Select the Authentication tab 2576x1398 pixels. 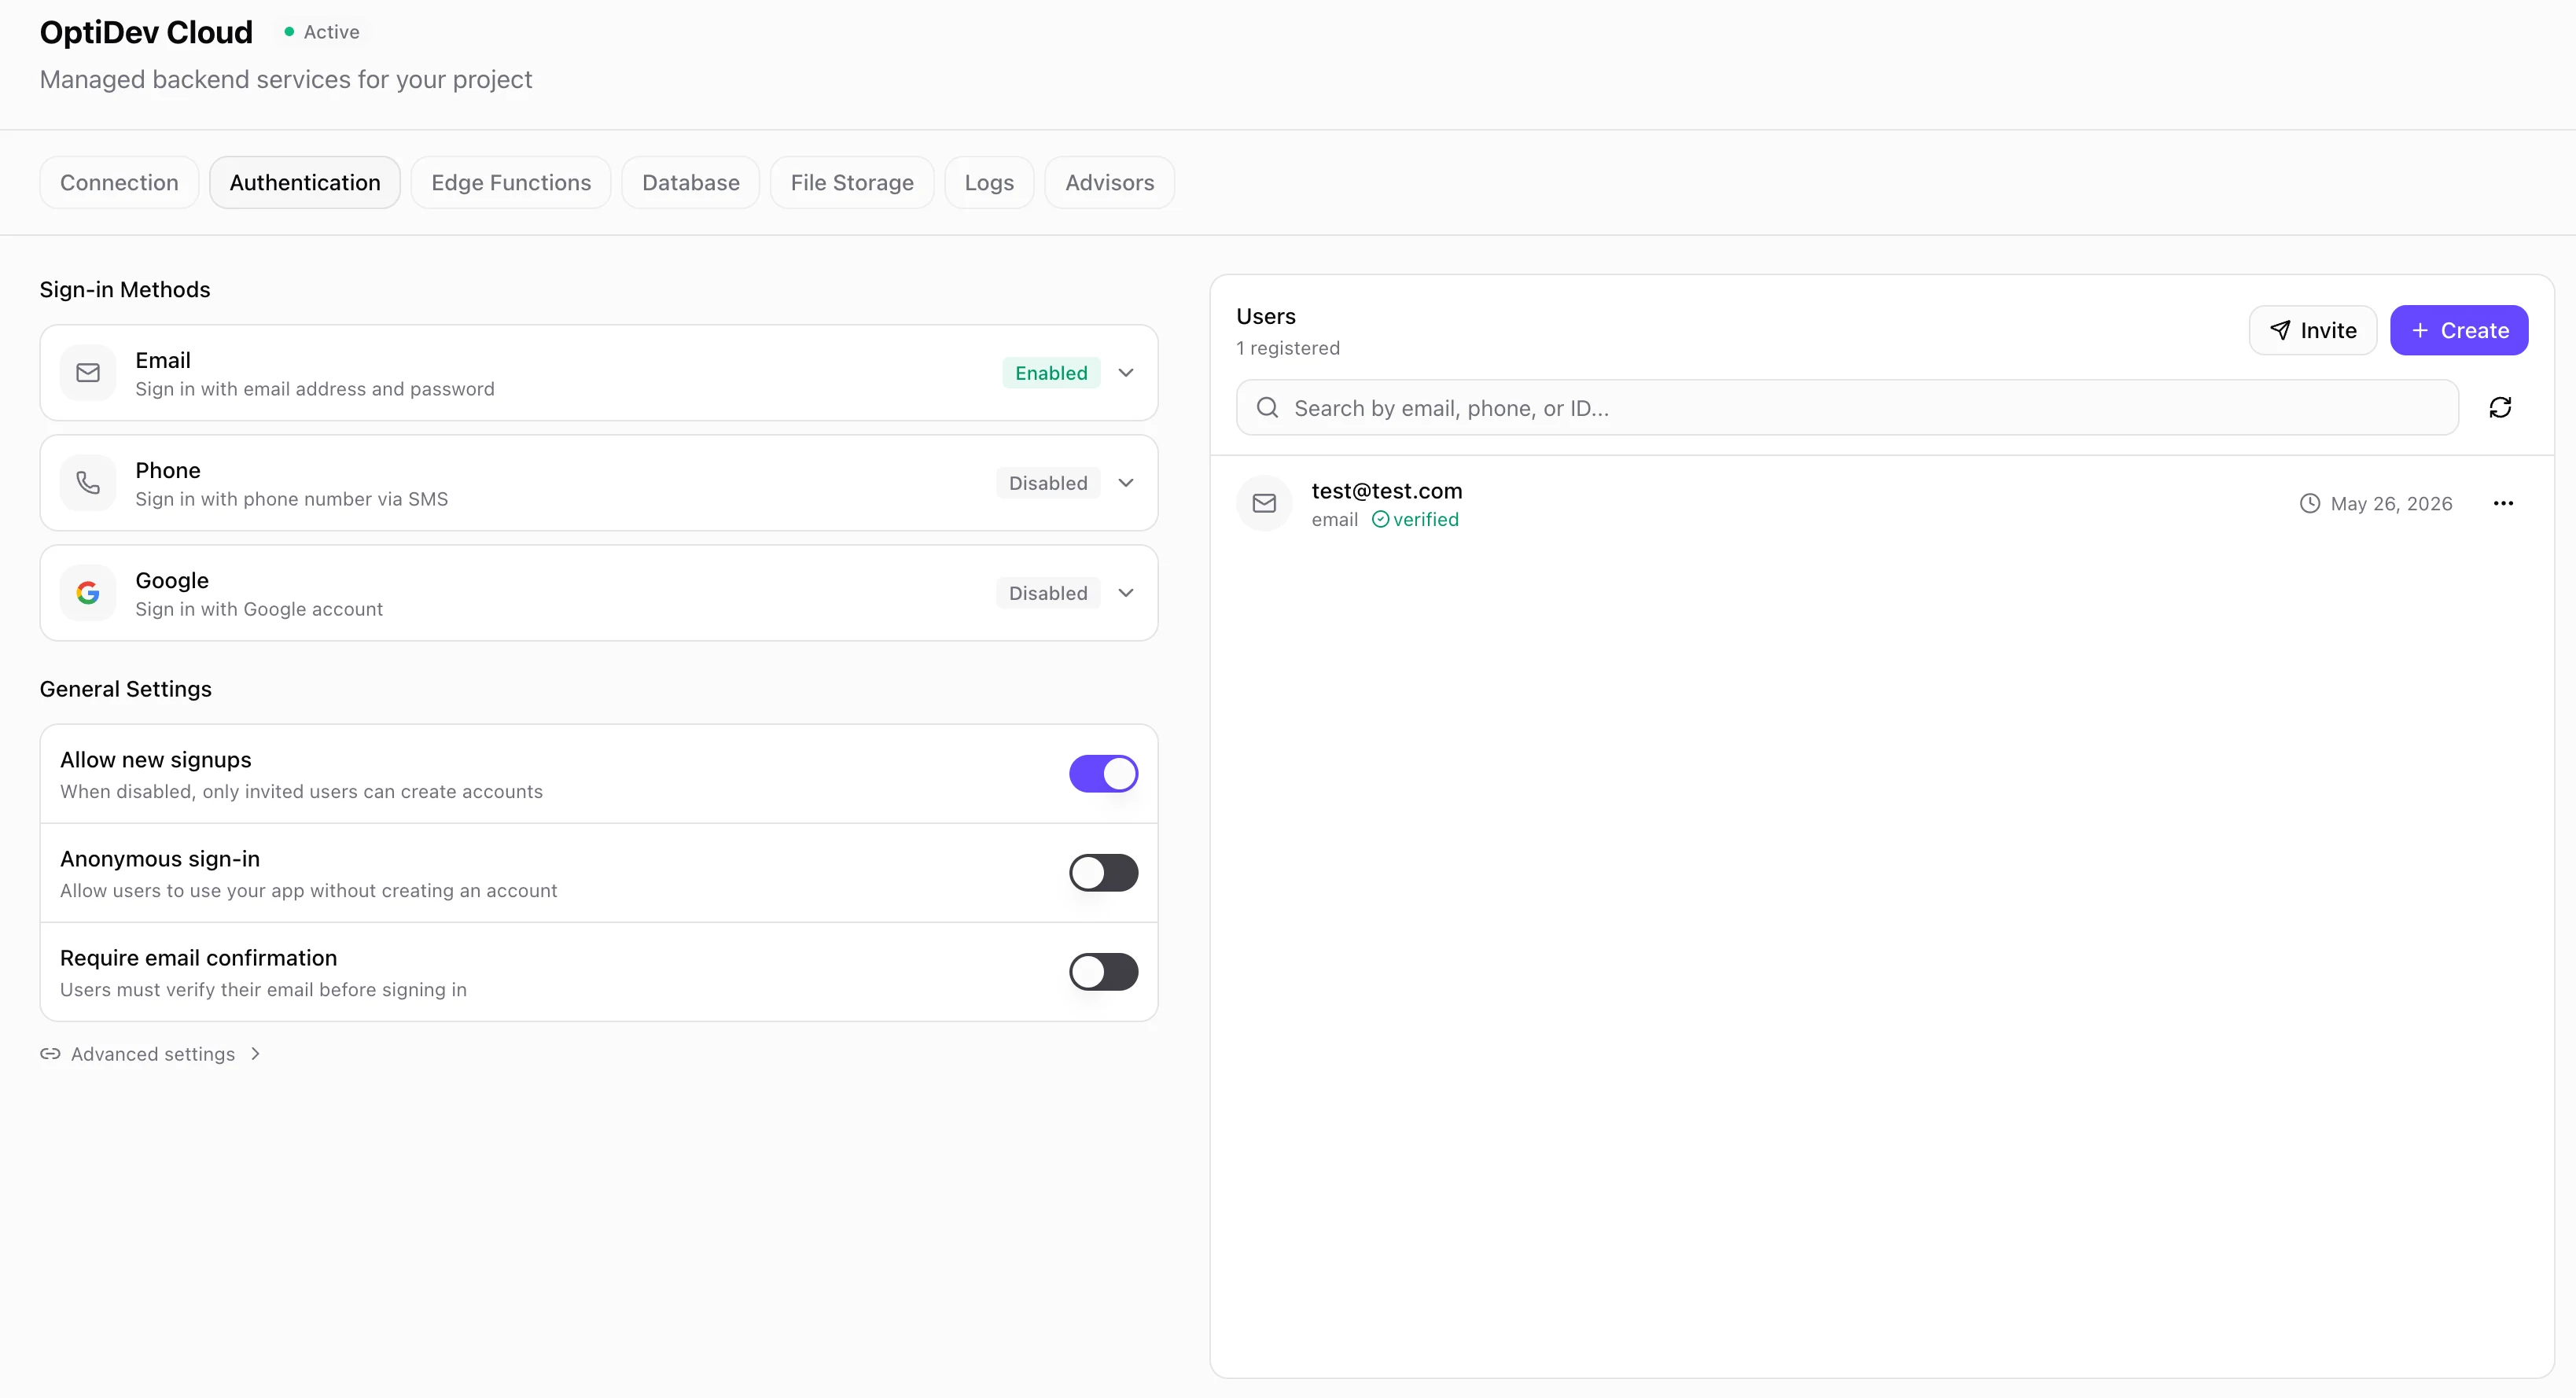point(305,182)
